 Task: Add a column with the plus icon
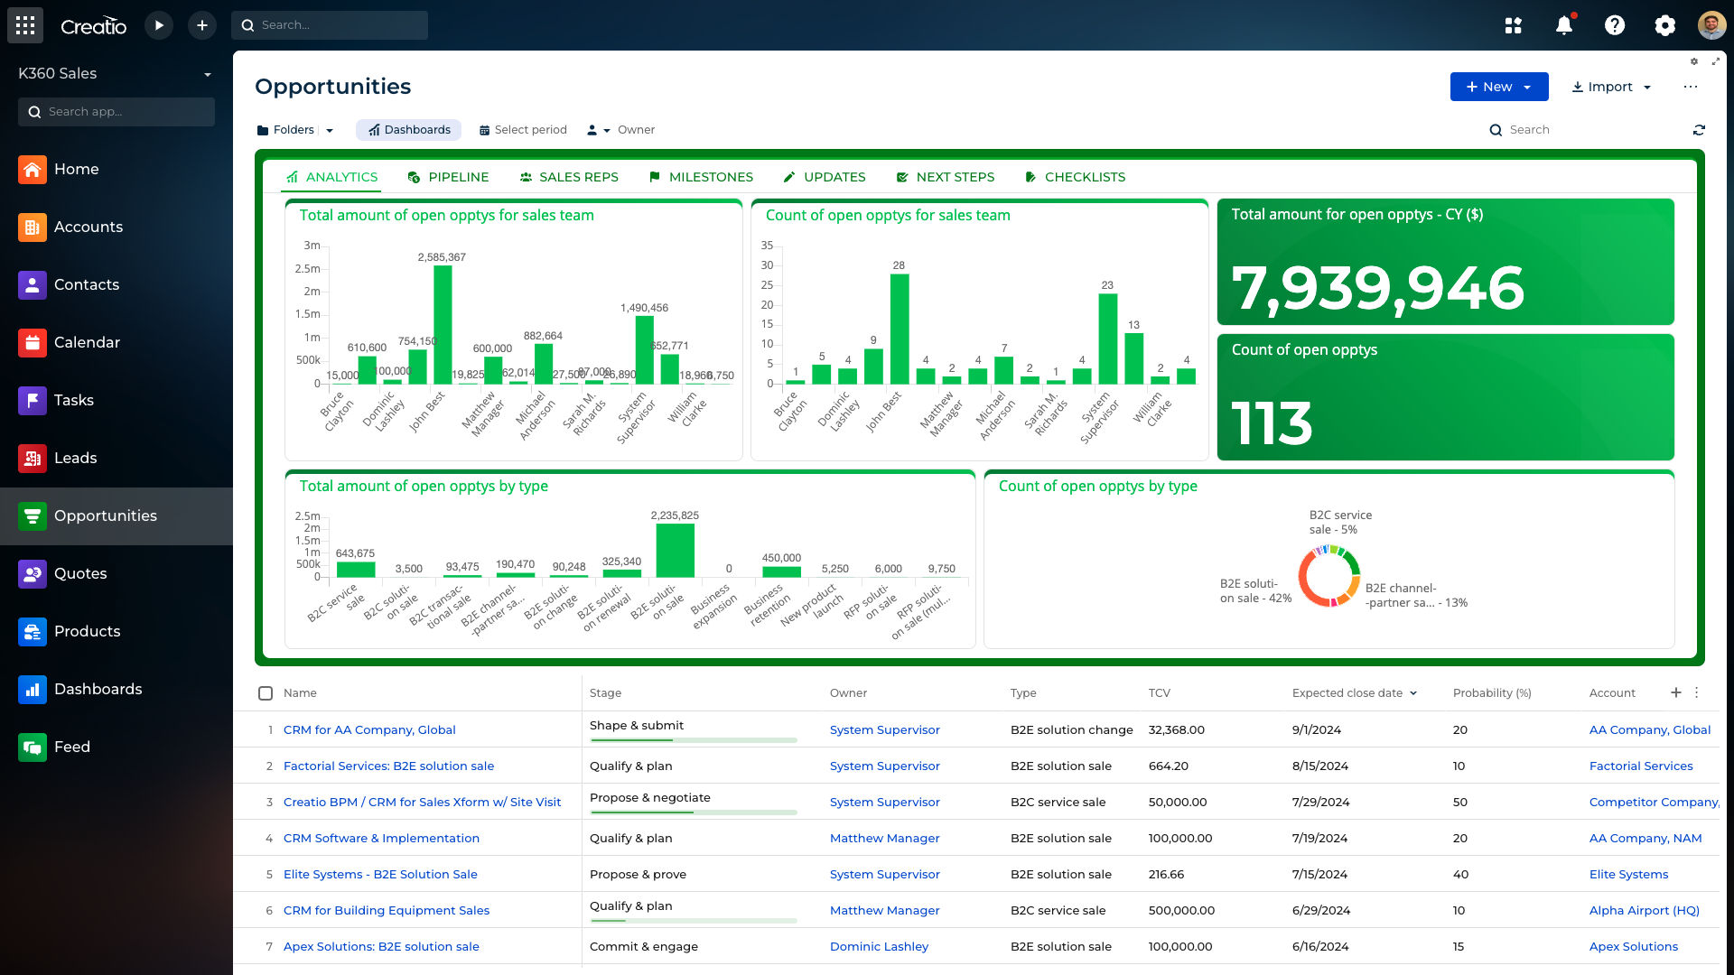(1676, 692)
